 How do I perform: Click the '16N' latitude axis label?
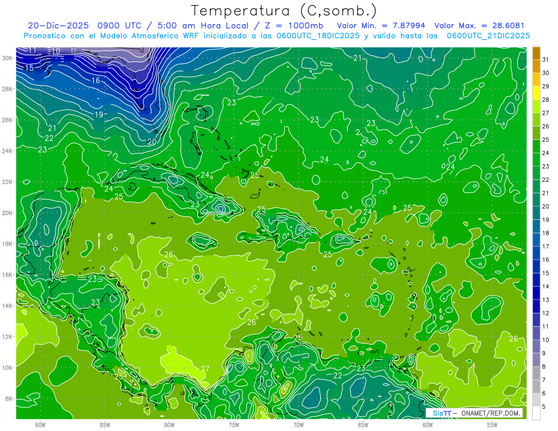click(7, 275)
